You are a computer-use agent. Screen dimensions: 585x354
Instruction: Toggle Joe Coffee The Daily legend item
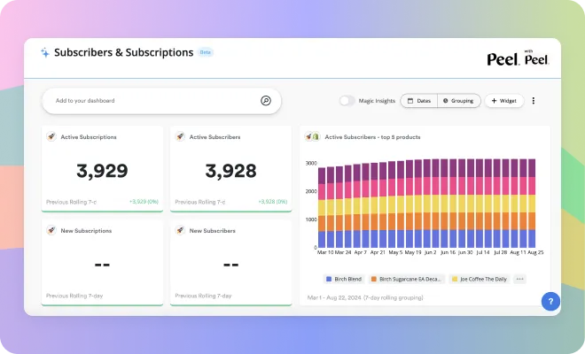(479, 279)
